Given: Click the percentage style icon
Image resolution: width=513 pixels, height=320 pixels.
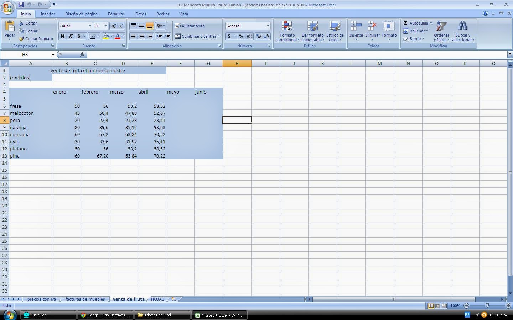Looking at the screenshot, I should coord(241,36).
